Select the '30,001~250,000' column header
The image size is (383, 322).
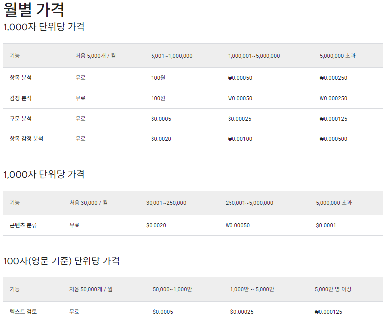(166, 203)
